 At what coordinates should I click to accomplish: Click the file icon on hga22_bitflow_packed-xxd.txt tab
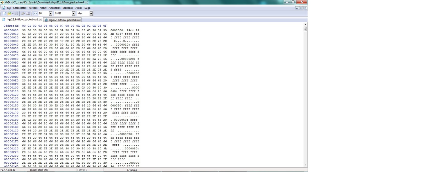[x=4, y=20]
